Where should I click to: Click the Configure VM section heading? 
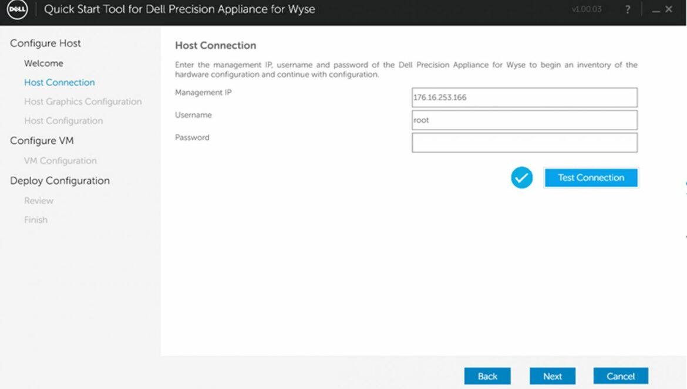pos(42,140)
